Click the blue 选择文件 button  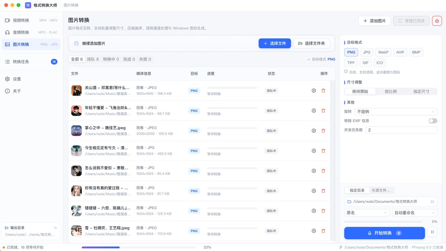click(x=275, y=44)
